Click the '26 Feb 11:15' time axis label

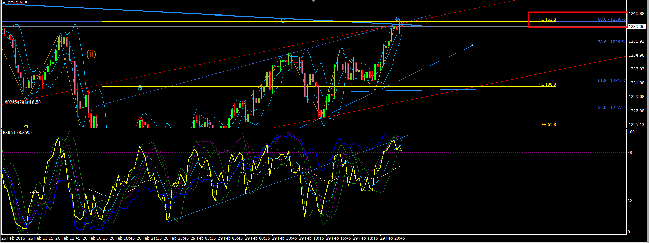[x=41, y=238]
